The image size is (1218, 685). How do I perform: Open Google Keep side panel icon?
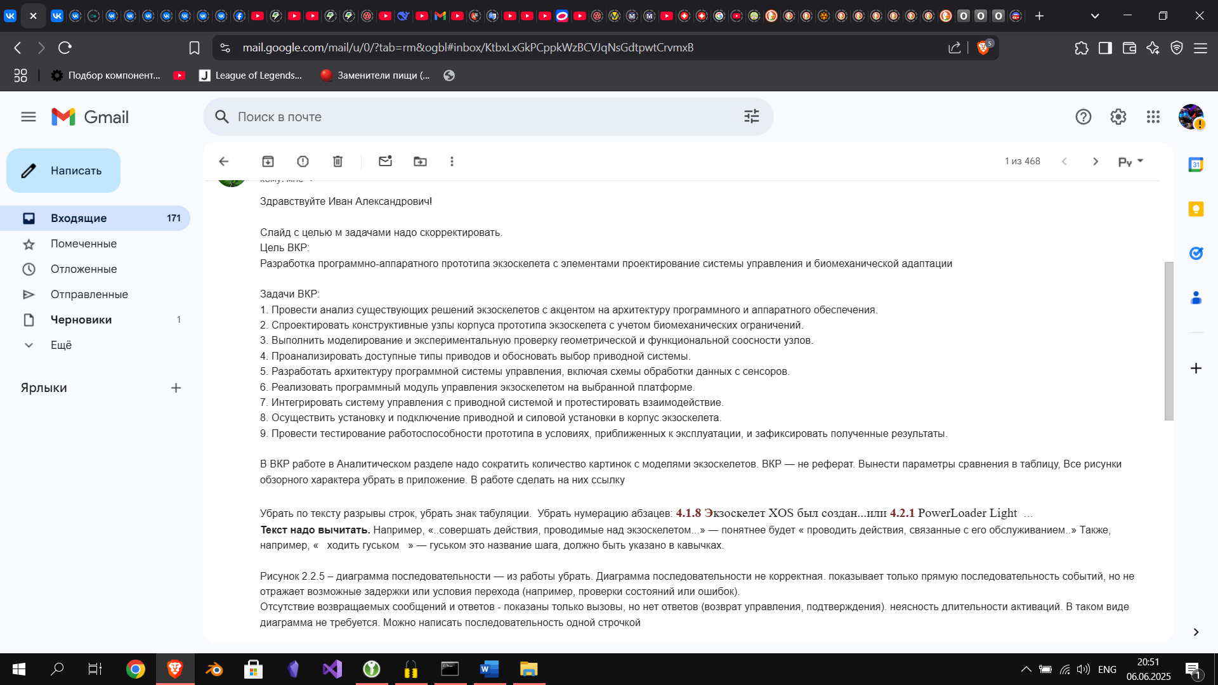[1196, 209]
